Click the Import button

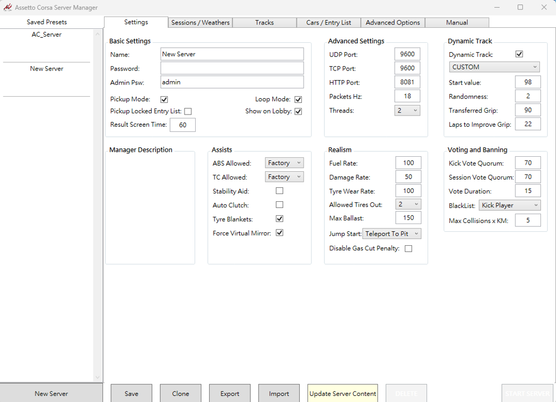[x=279, y=394]
